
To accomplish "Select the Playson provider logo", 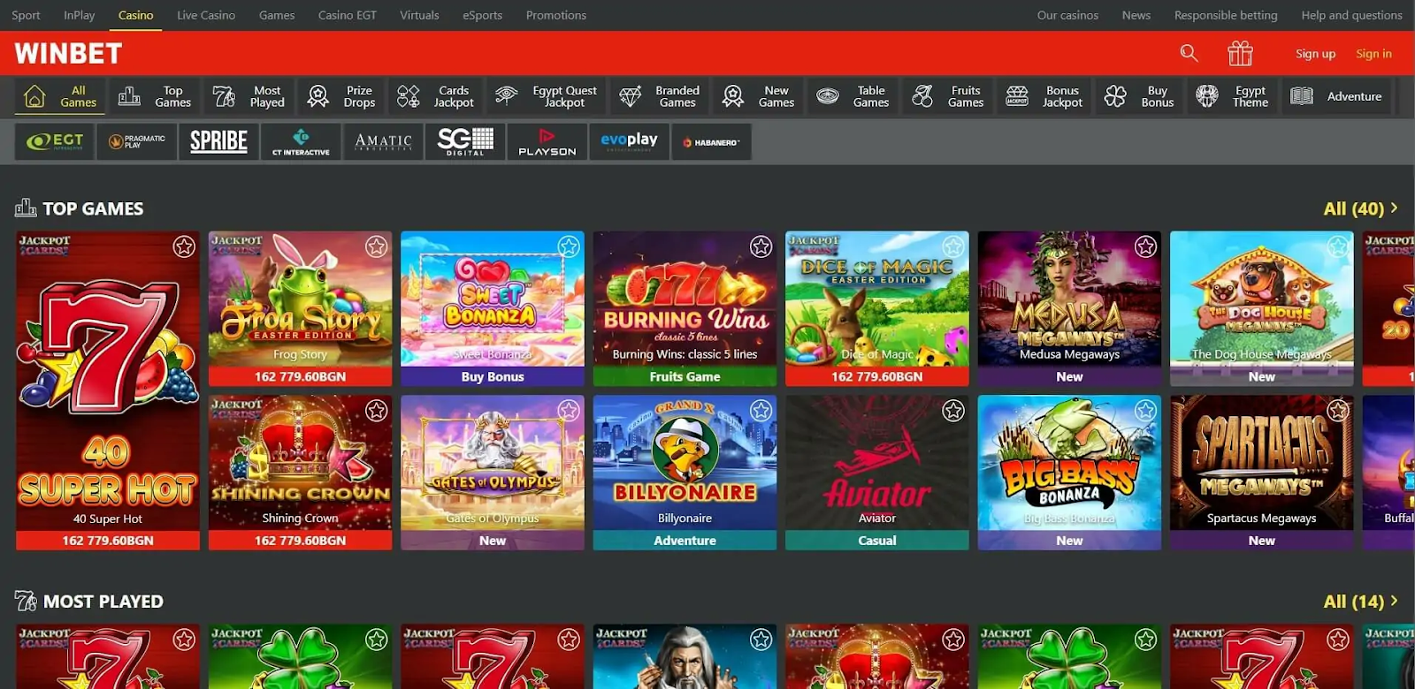I will point(547,141).
